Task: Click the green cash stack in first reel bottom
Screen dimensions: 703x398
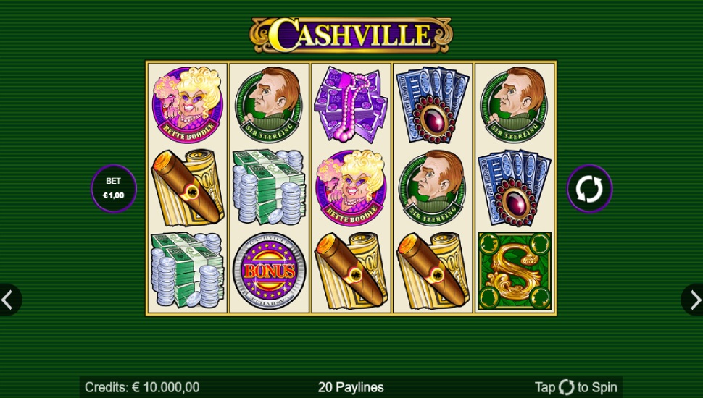Action: click(188, 271)
